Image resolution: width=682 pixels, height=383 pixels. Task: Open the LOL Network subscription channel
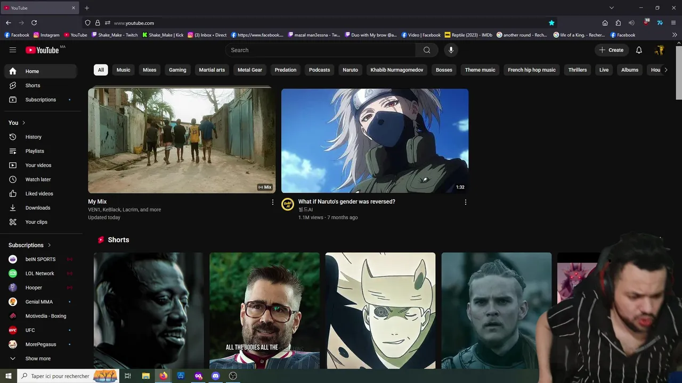[42, 273]
